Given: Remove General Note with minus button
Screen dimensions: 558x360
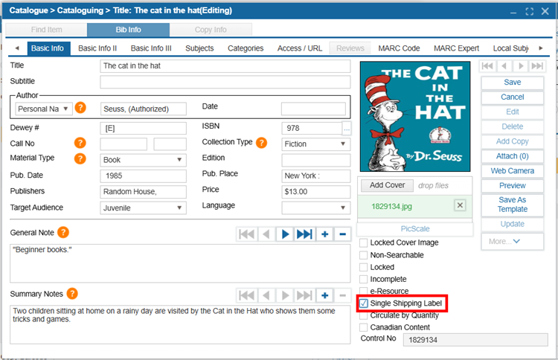Looking at the screenshot, I should pyautogui.click(x=342, y=234).
